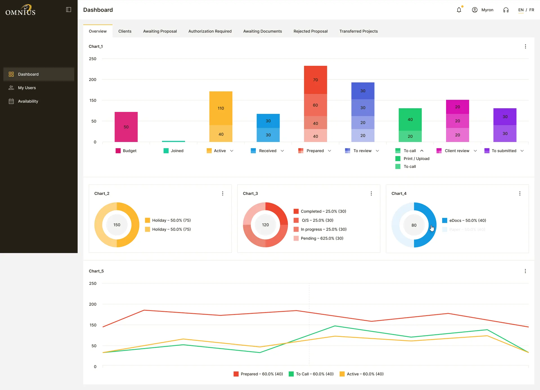540x390 pixels.
Task: Collapse the To call legend group
Action: pos(422,151)
